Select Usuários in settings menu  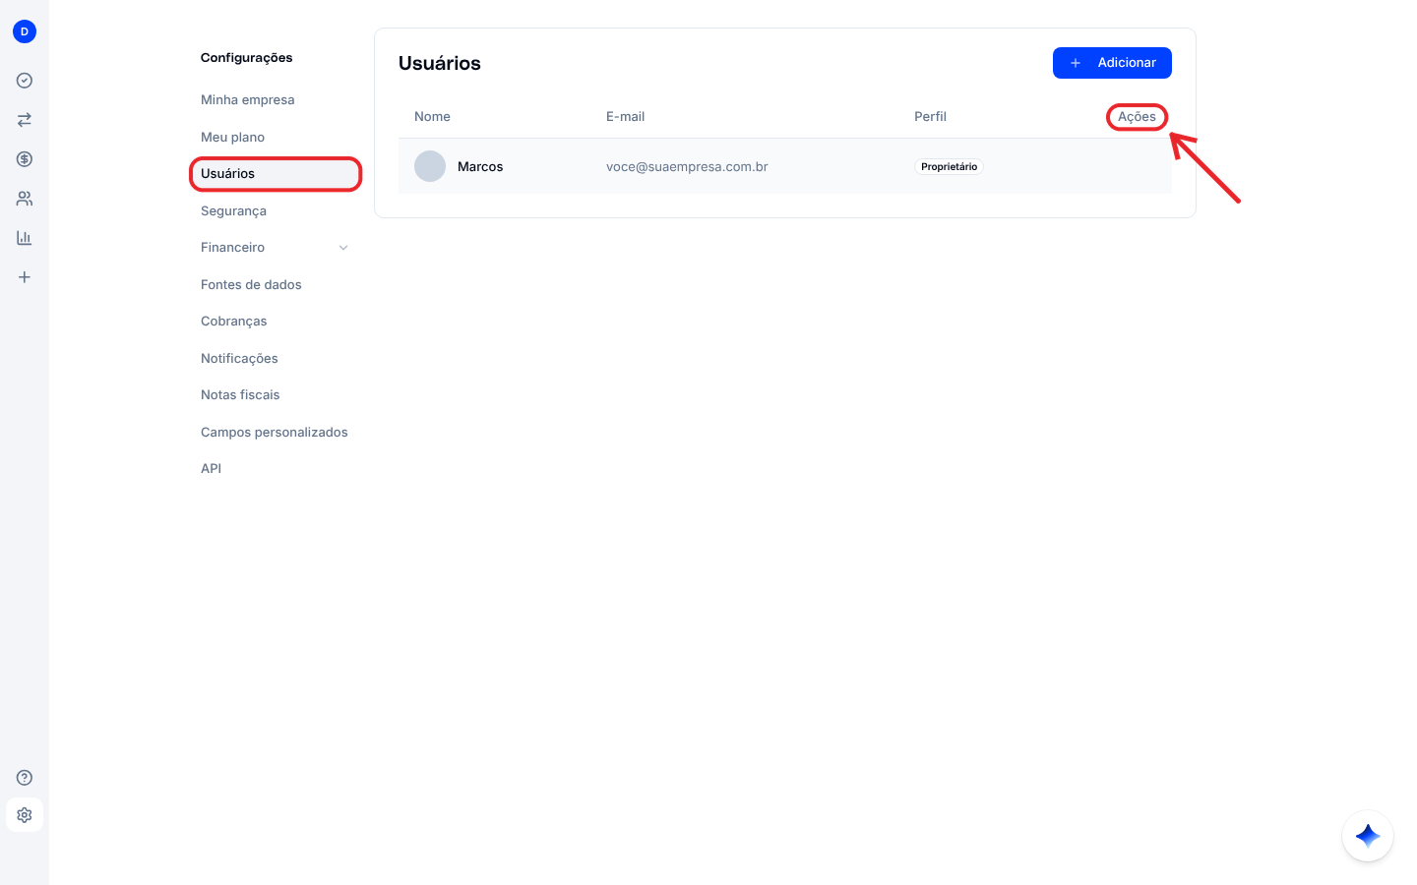point(276,174)
